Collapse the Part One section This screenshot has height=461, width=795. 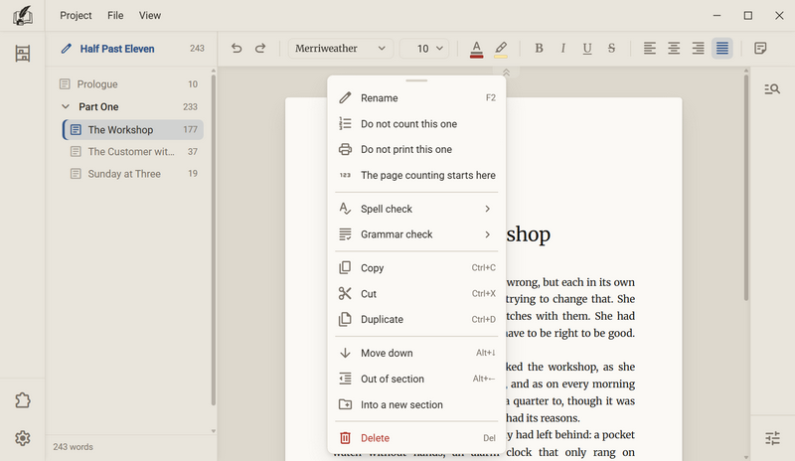click(x=66, y=106)
